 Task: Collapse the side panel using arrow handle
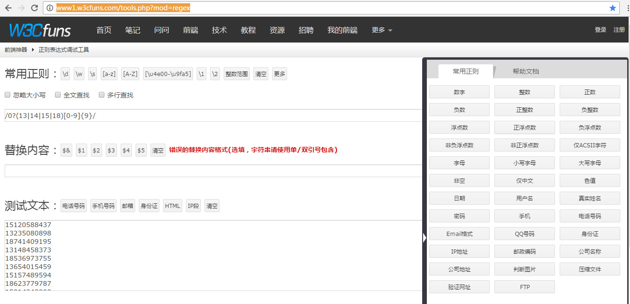[x=425, y=238]
